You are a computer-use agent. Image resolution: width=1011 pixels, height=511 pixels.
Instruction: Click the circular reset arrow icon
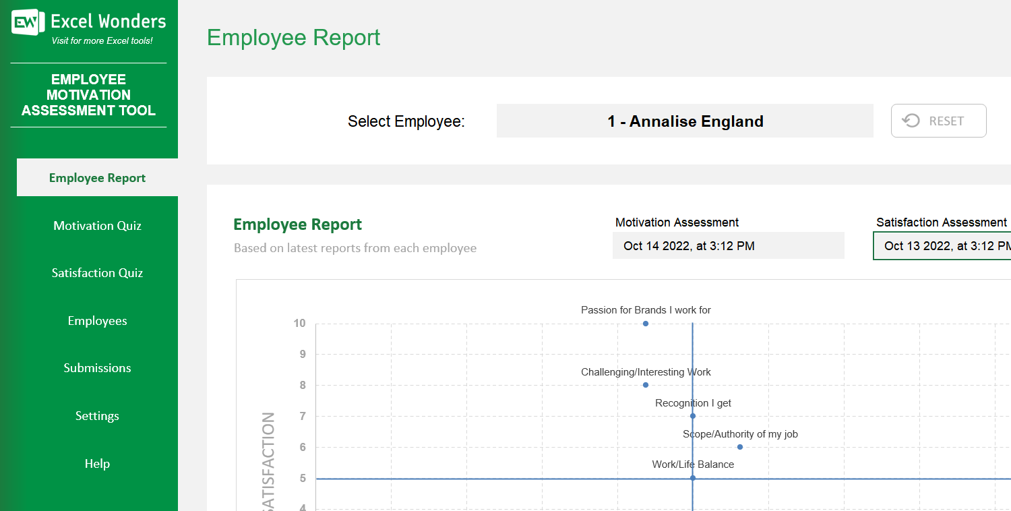[x=912, y=121]
